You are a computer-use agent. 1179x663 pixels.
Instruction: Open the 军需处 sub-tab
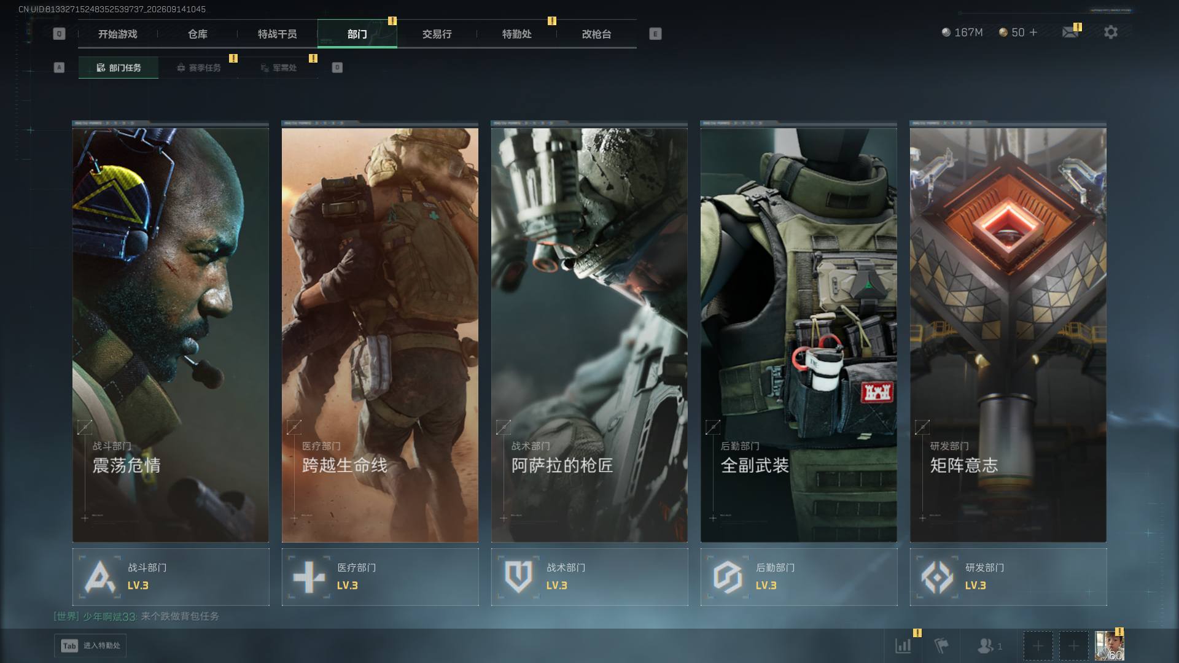tap(278, 68)
